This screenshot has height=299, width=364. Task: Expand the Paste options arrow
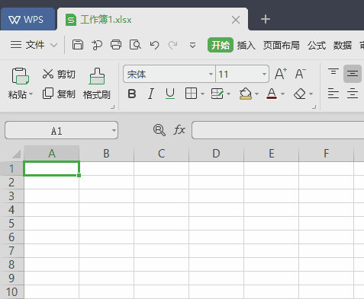click(31, 94)
